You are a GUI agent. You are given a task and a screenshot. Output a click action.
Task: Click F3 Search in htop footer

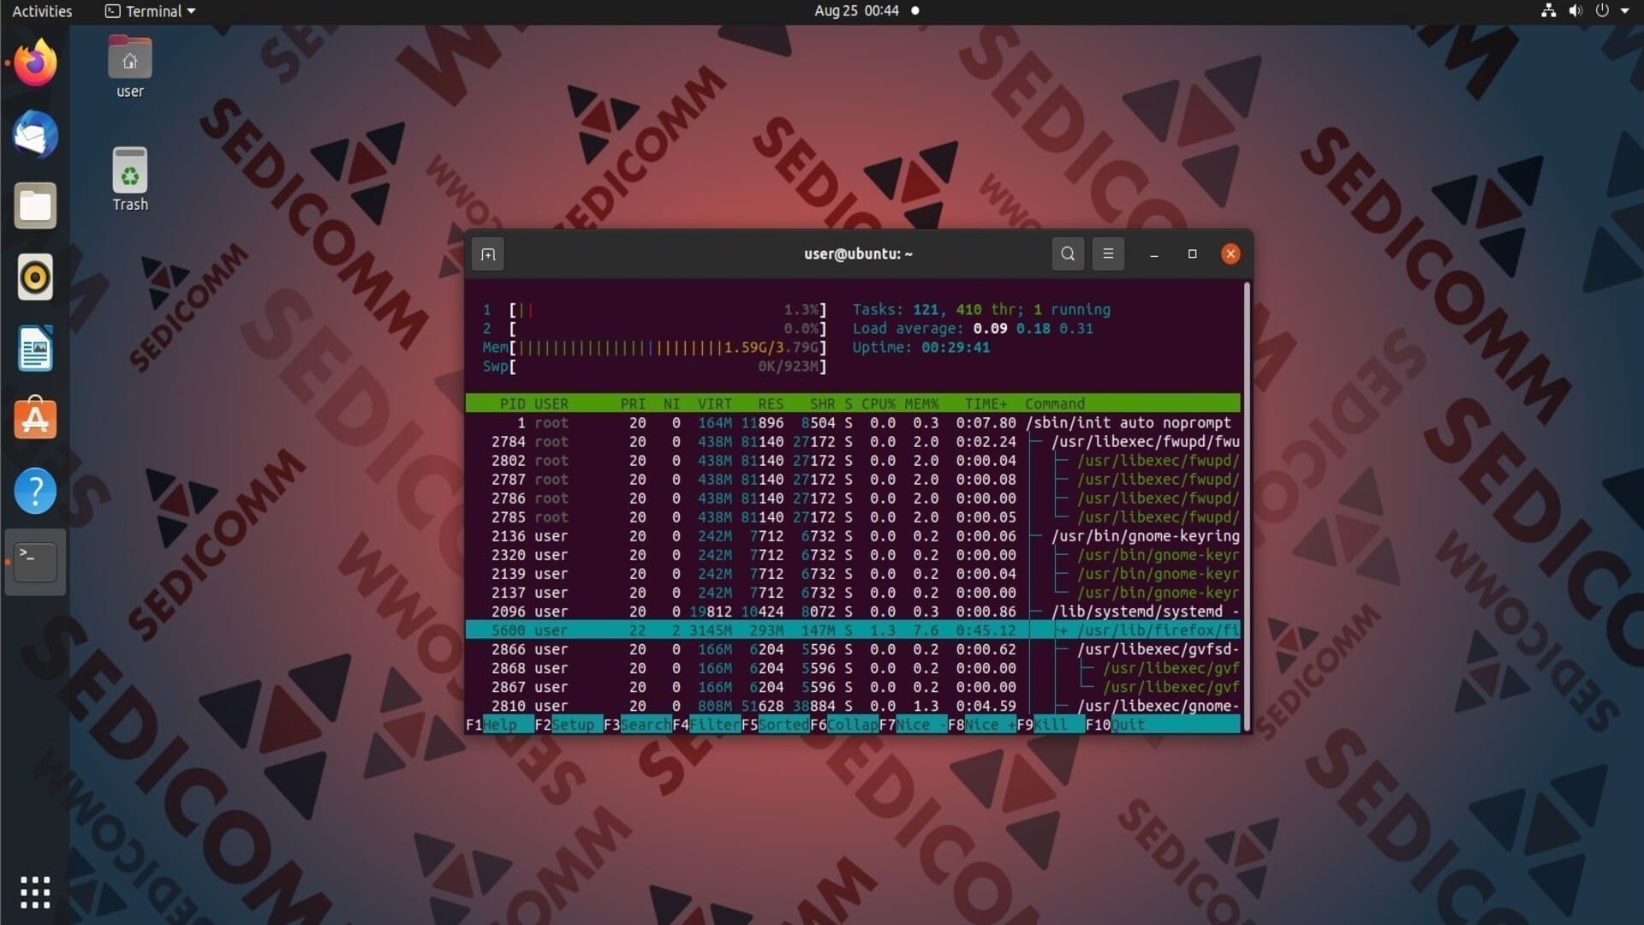click(637, 725)
